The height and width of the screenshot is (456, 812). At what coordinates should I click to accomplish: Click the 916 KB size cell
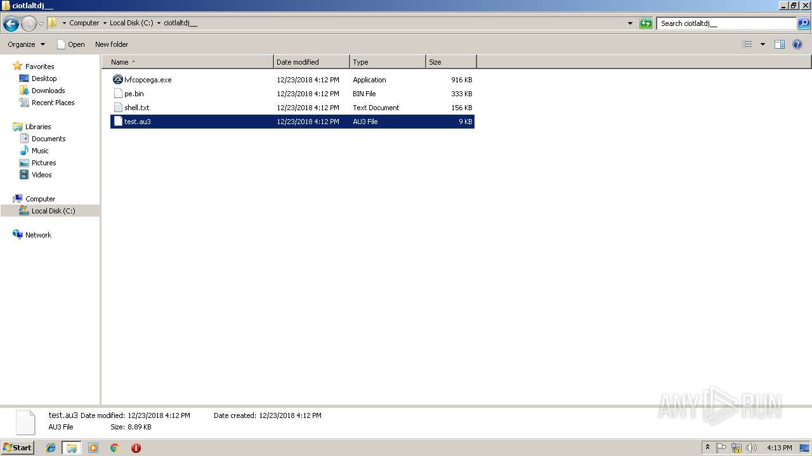coord(462,80)
